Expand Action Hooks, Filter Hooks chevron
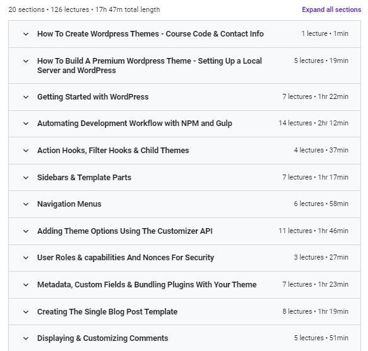This screenshot has width=368, height=351. 26,151
